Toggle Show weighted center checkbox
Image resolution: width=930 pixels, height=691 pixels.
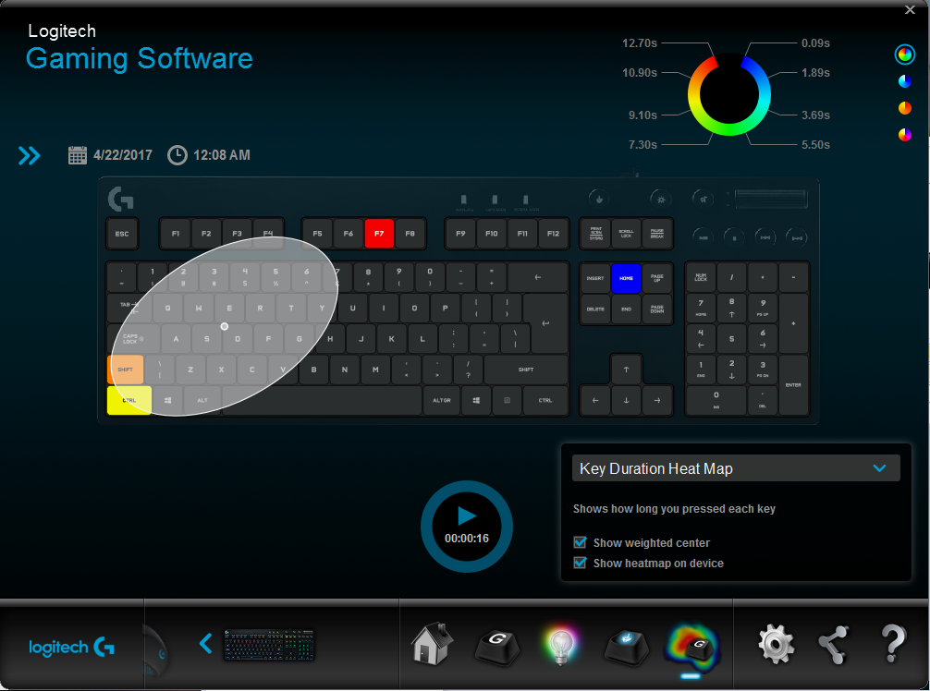pyautogui.click(x=580, y=542)
